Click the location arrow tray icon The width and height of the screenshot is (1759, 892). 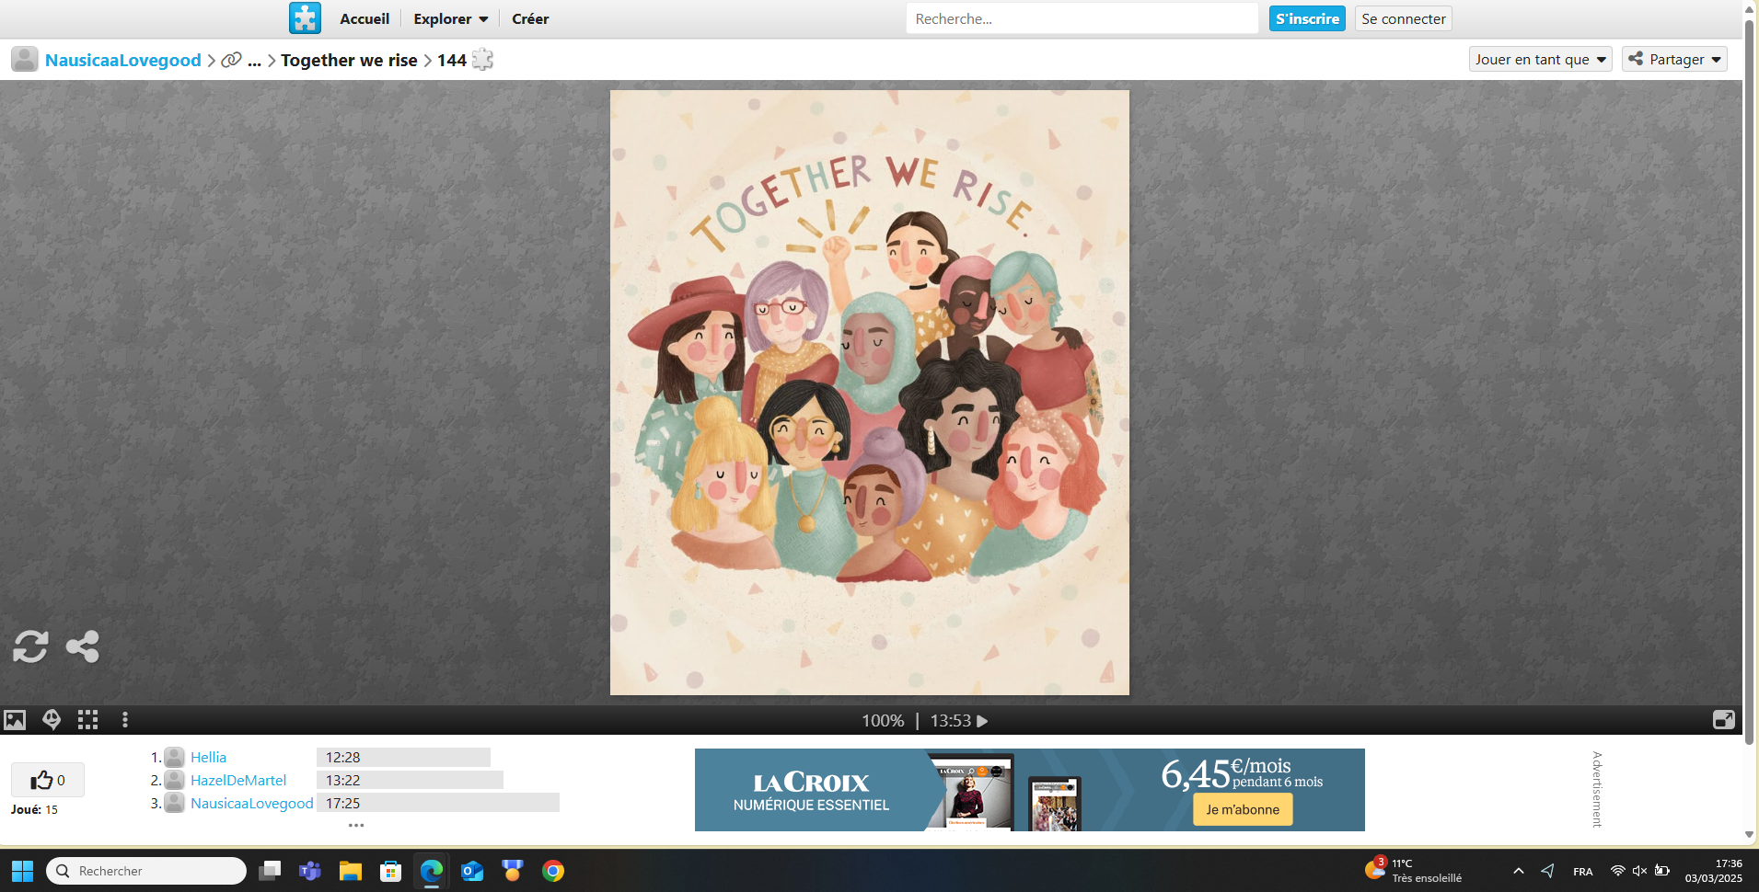click(1548, 871)
